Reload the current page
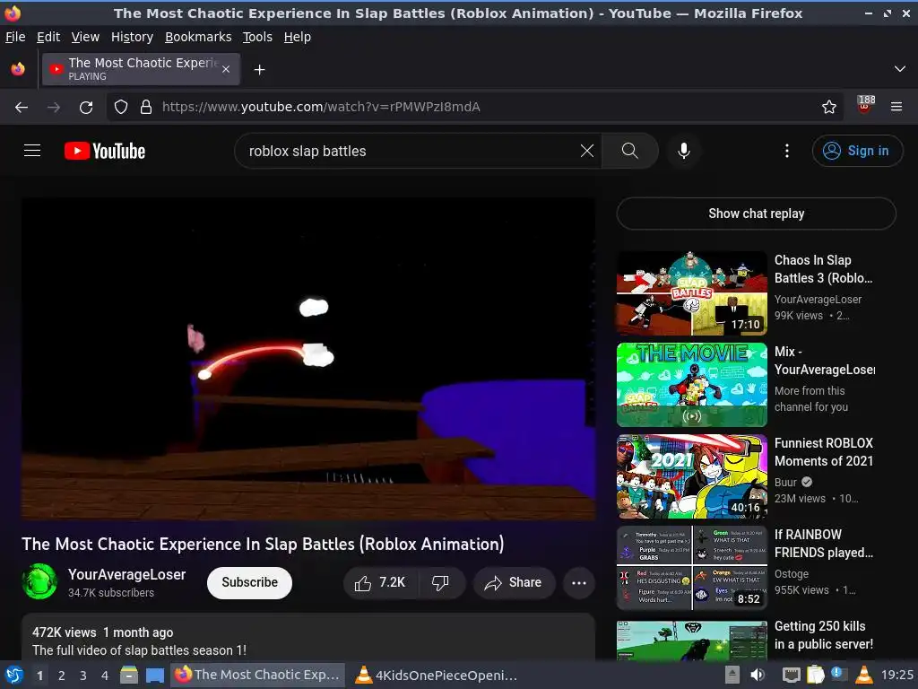The height and width of the screenshot is (689, 918). click(x=86, y=108)
